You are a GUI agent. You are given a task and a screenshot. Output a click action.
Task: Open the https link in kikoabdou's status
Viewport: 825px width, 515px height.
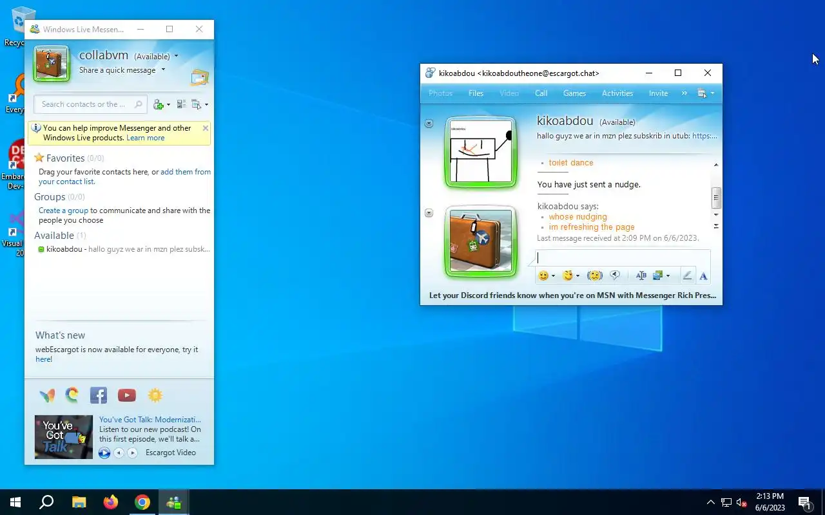tap(704, 136)
